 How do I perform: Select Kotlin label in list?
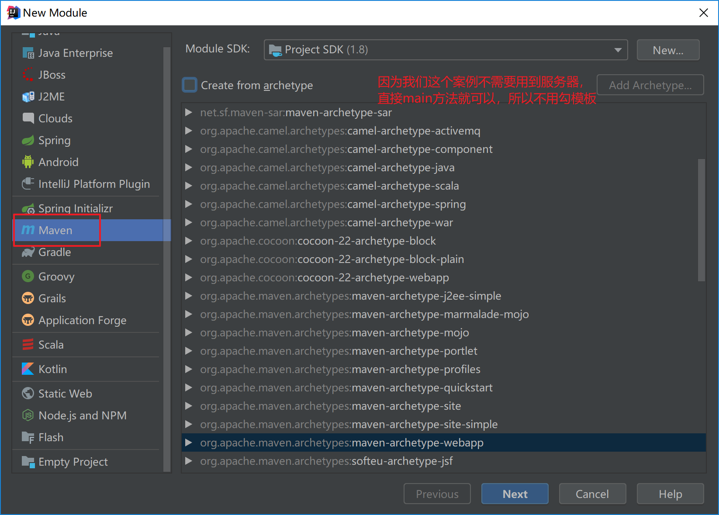coord(53,369)
